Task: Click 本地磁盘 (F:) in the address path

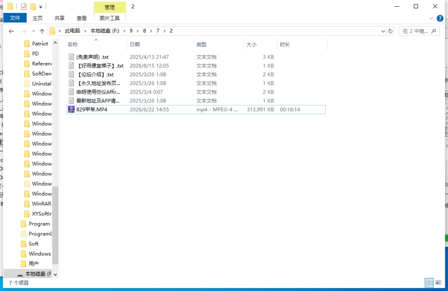Action: point(105,31)
